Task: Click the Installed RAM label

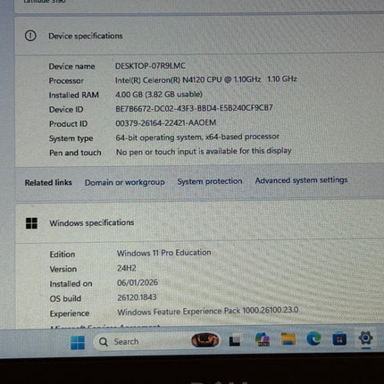Action: click(x=74, y=95)
